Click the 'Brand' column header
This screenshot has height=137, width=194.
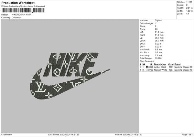point(178,64)
